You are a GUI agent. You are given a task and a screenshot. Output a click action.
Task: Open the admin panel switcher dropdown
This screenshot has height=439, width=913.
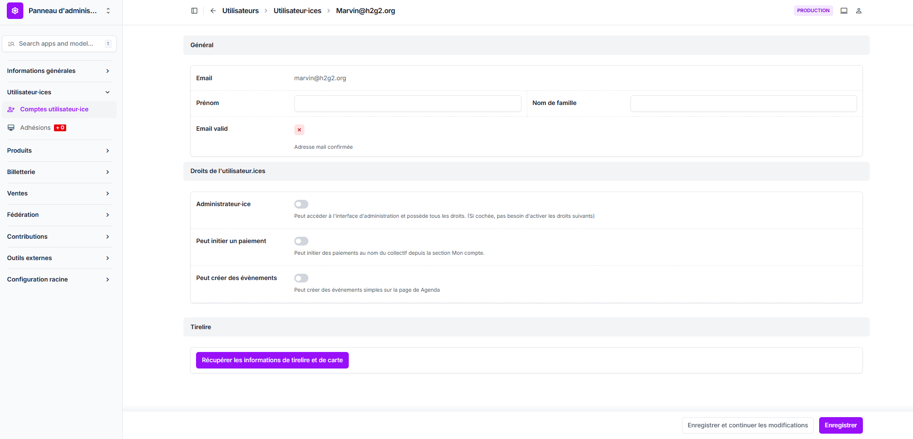tap(108, 11)
